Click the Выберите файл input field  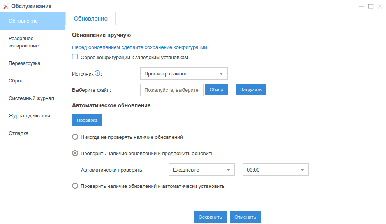click(x=172, y=90)
